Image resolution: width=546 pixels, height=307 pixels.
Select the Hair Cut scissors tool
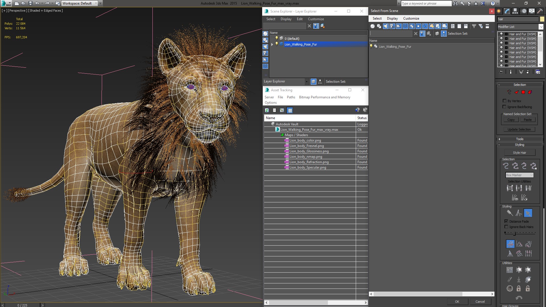(x=519, y=213)
